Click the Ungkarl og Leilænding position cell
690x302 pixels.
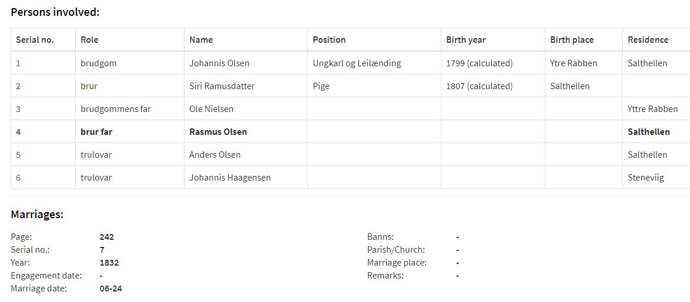tap(374, 63)
